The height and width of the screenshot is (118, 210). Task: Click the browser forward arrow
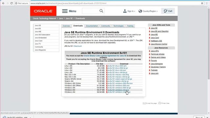(x=8, y=3)
